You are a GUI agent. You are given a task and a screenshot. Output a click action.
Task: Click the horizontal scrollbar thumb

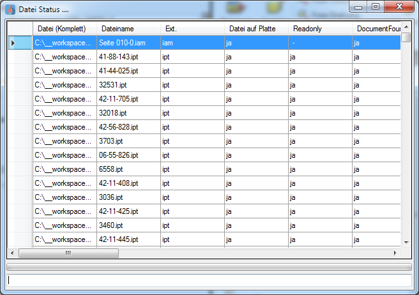[x=68, y=253]
